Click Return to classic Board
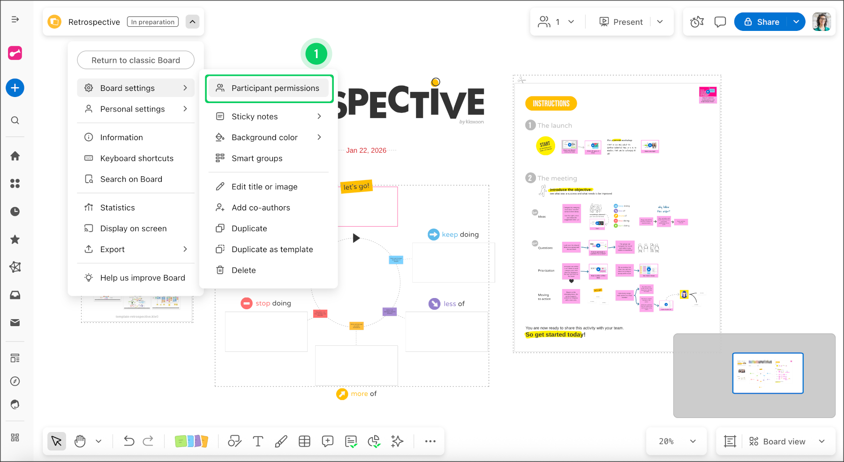The image size is (844, 462). 136,60
